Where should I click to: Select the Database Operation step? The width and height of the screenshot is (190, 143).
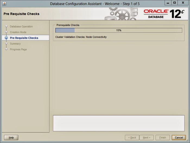(21, 26)
